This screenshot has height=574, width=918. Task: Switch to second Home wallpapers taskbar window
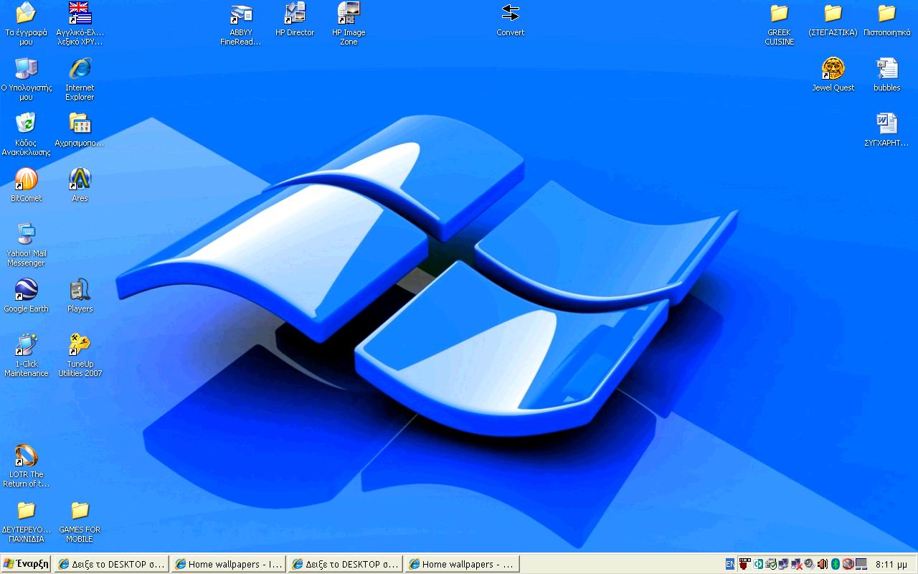463,564
